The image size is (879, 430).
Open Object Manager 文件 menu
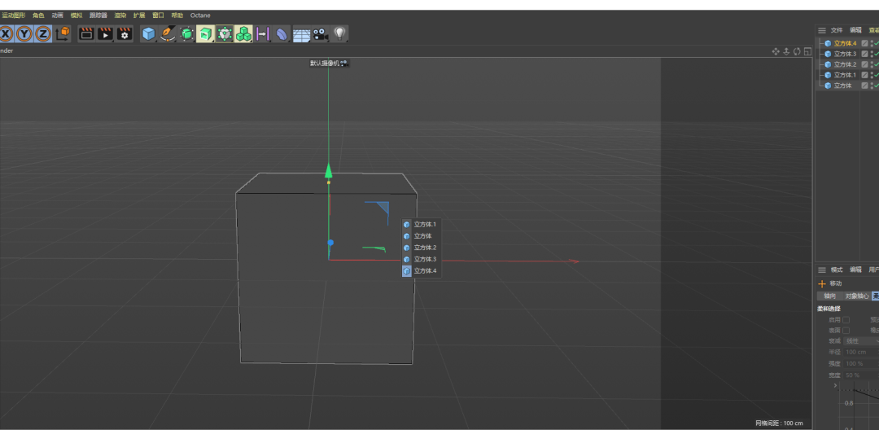[837, 30]
